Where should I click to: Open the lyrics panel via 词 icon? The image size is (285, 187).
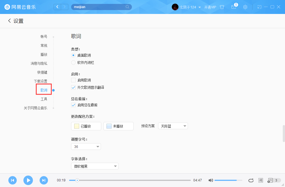click(260, 180)
